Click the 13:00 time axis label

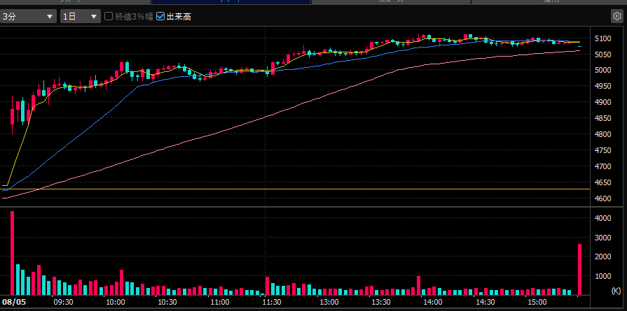[329, 302]
